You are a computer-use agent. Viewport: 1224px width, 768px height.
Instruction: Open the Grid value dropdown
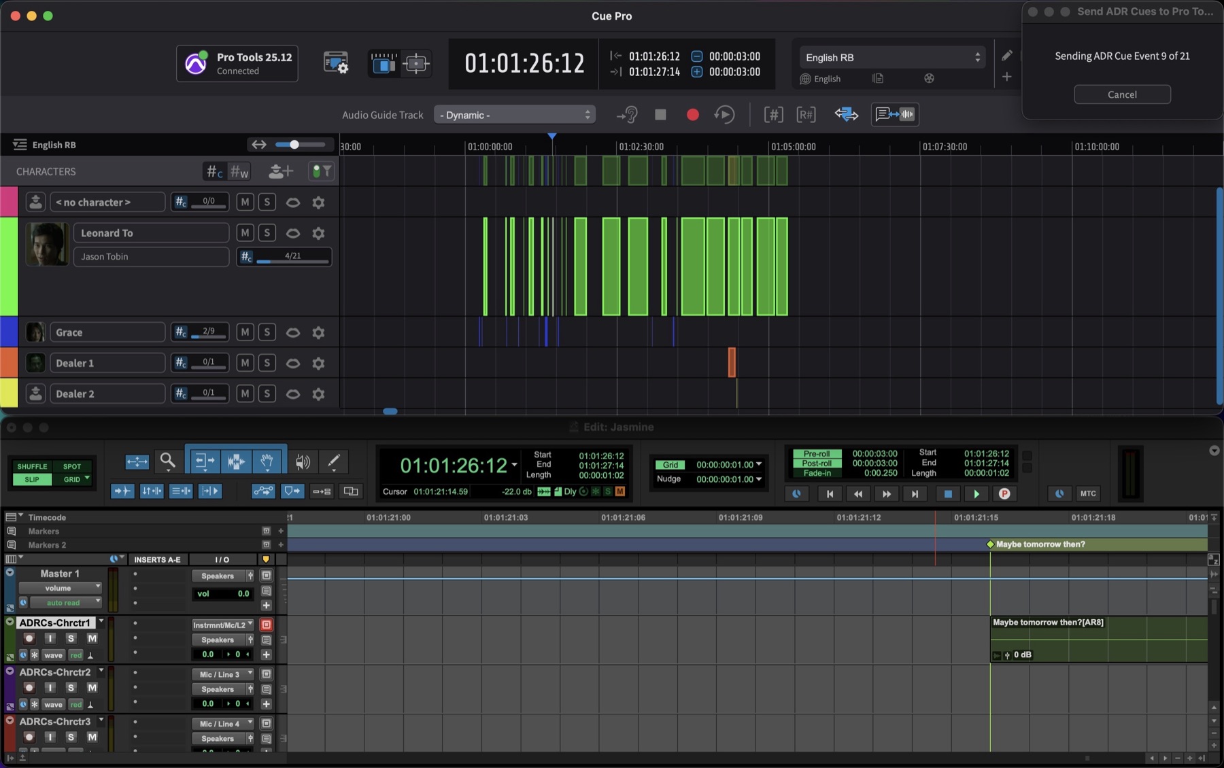click(759, 465)
